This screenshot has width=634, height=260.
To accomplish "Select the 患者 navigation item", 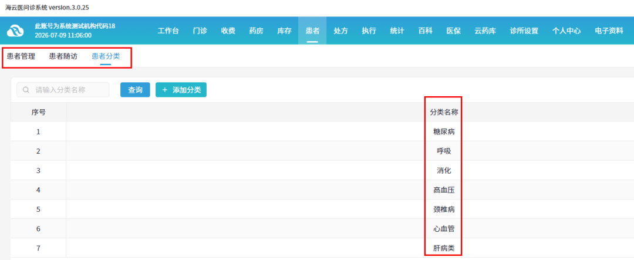I will tap(312, 31).
